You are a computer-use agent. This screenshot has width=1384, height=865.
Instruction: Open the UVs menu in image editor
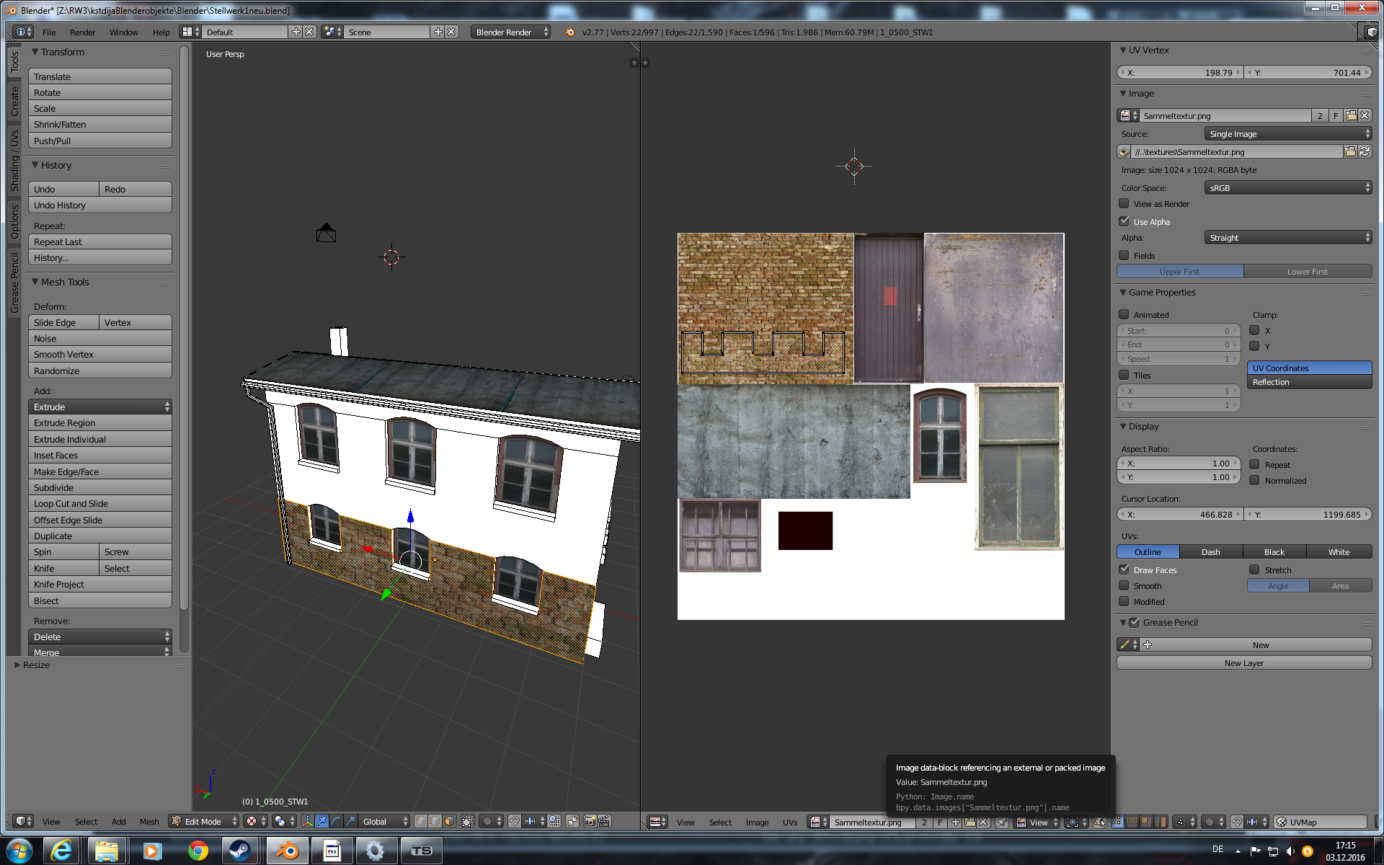790,822
